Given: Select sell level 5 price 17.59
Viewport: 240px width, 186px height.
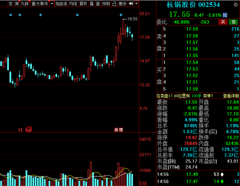Looking at the screenshot, I should click(192, 29).
